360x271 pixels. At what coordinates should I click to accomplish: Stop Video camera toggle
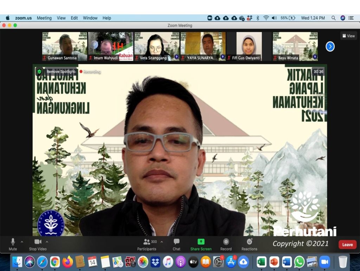point(38,242)
